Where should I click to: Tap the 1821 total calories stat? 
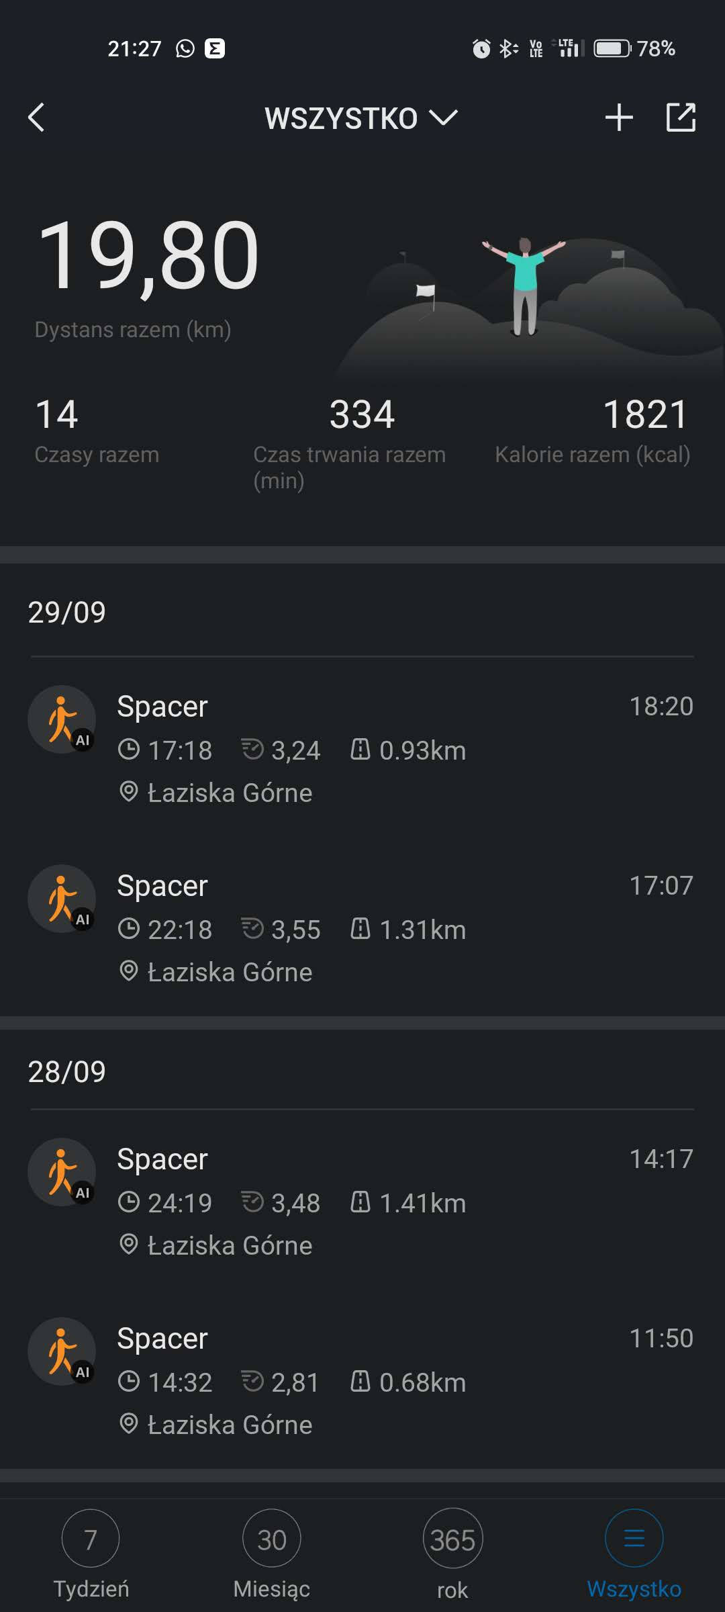tap(645, 414)
